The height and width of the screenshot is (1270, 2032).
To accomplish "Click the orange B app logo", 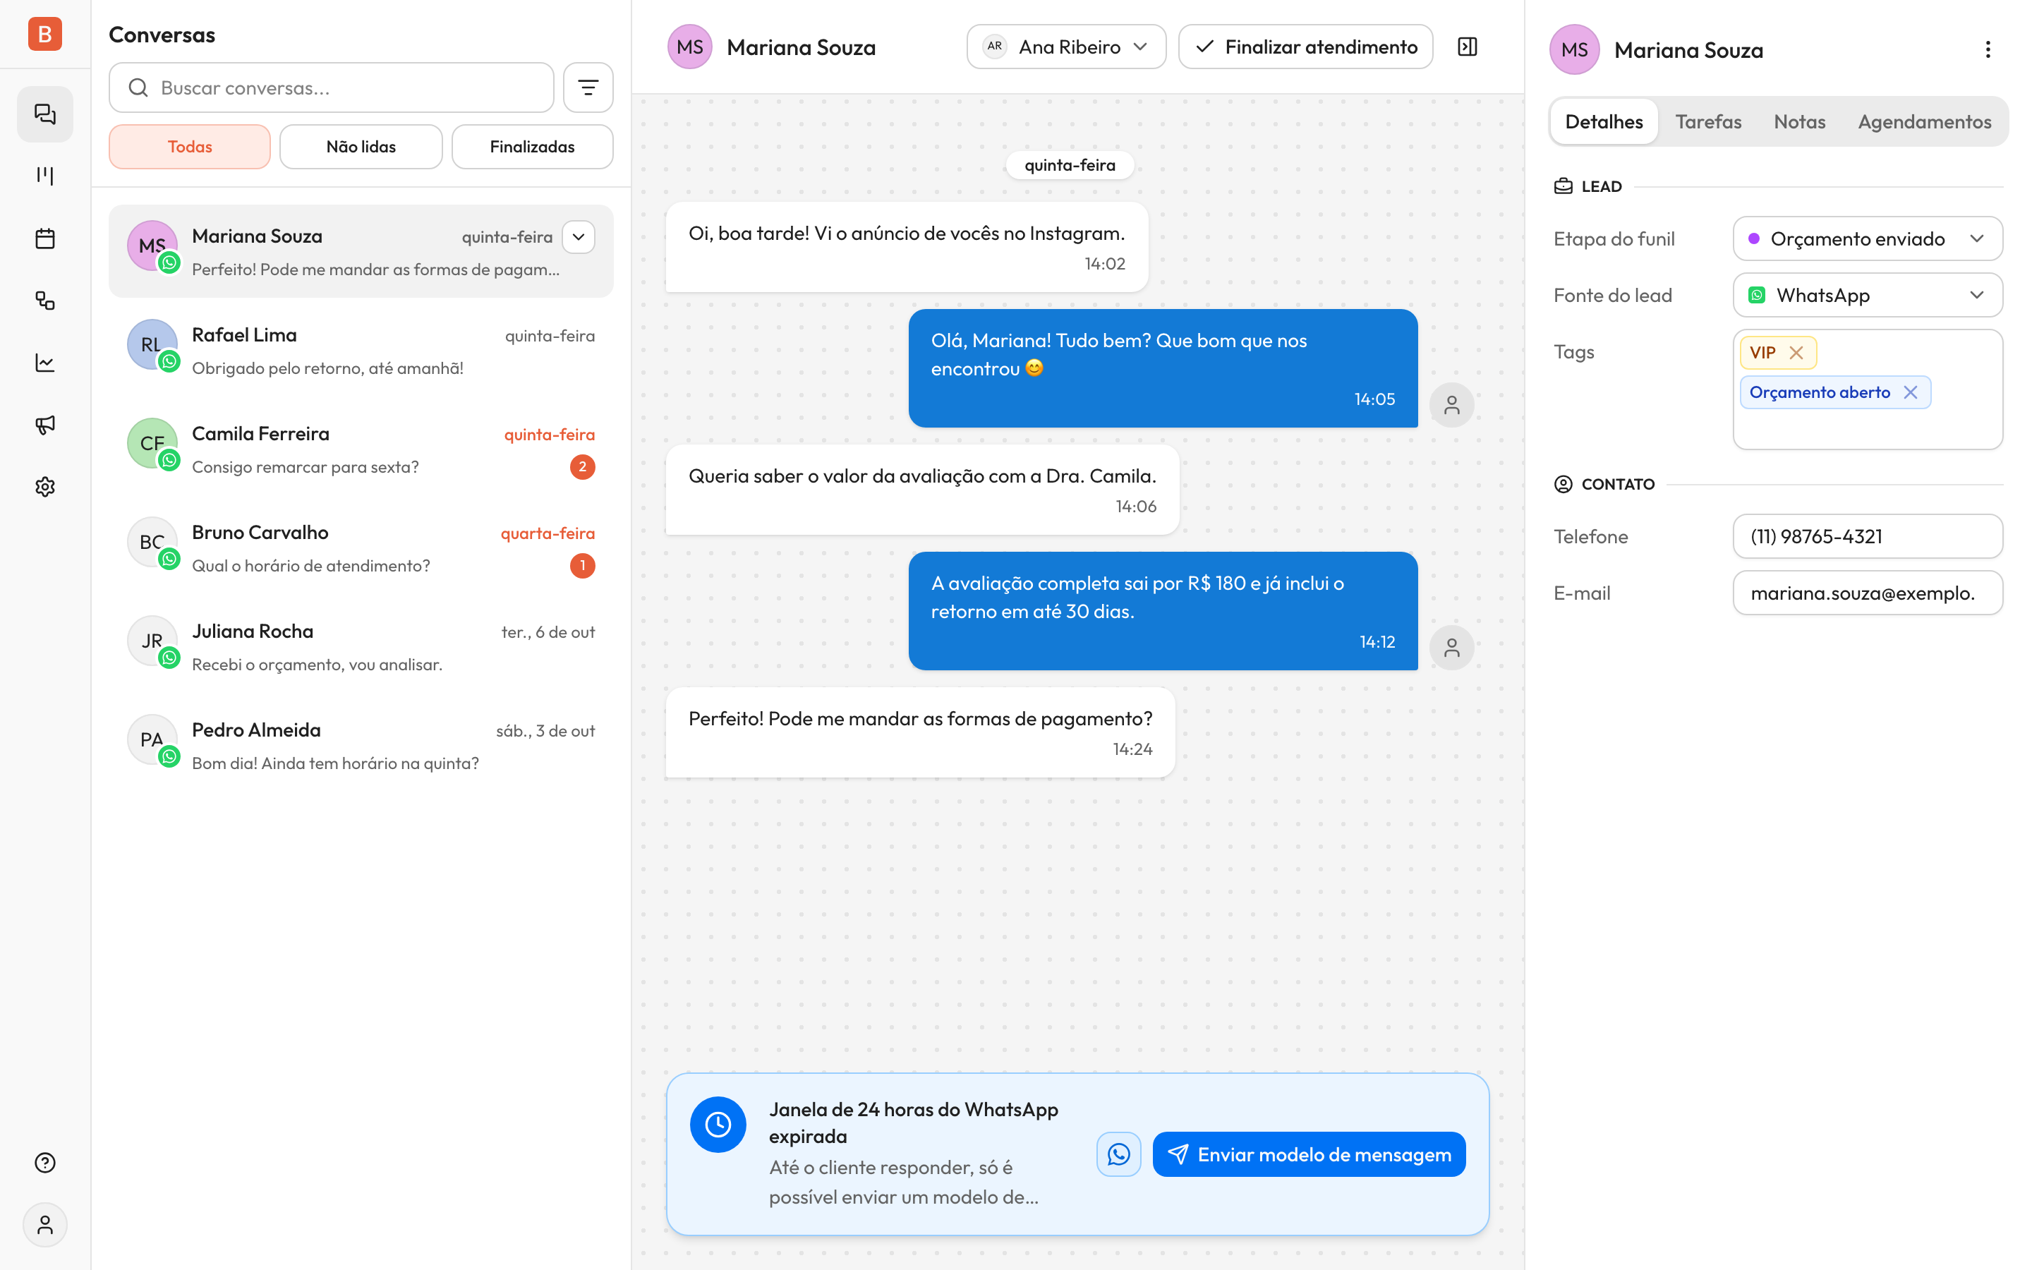I will 45,34.
